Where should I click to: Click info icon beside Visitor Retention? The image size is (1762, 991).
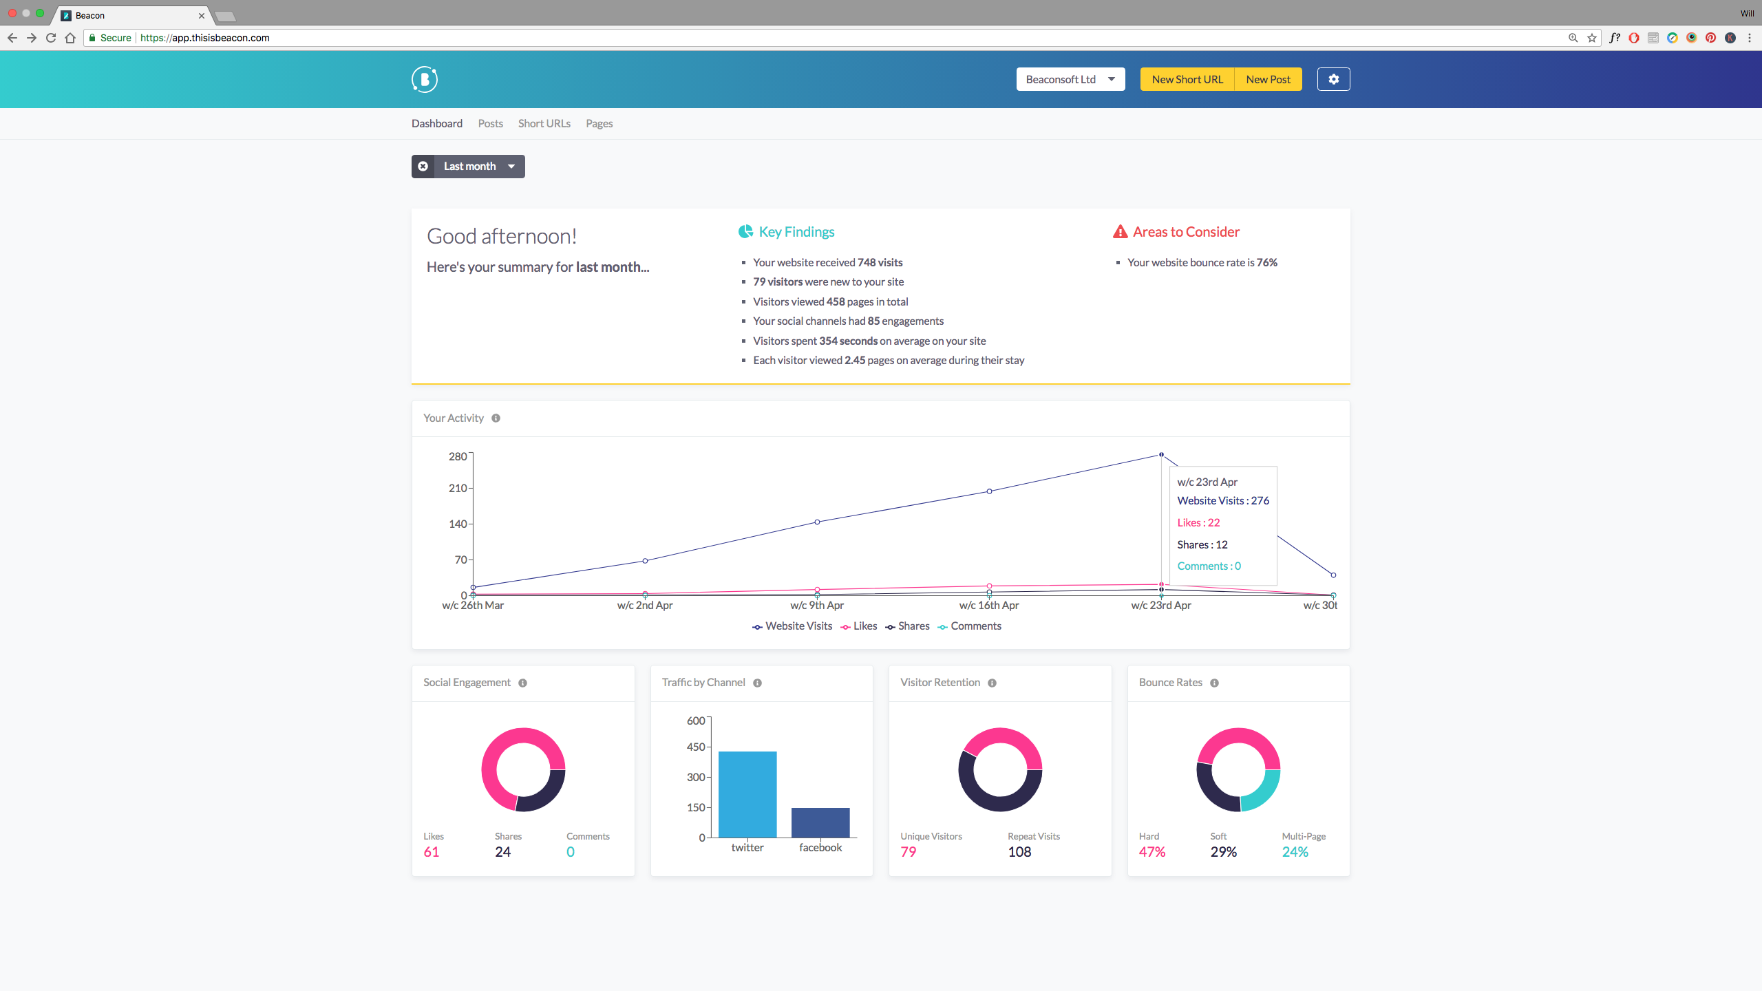point(992,683)
